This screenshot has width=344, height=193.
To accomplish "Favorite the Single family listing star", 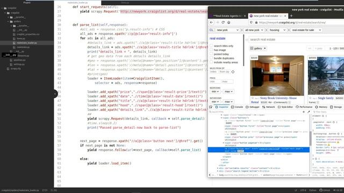I will tap(310, 98).
